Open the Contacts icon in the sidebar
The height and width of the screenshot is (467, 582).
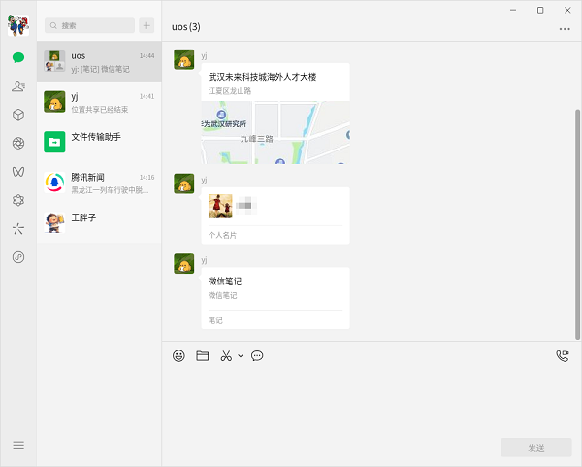(x=17, y=86)
